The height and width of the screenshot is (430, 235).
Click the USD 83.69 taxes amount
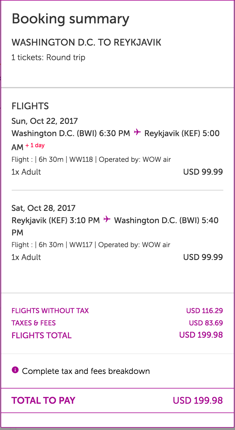click(206, 323)
